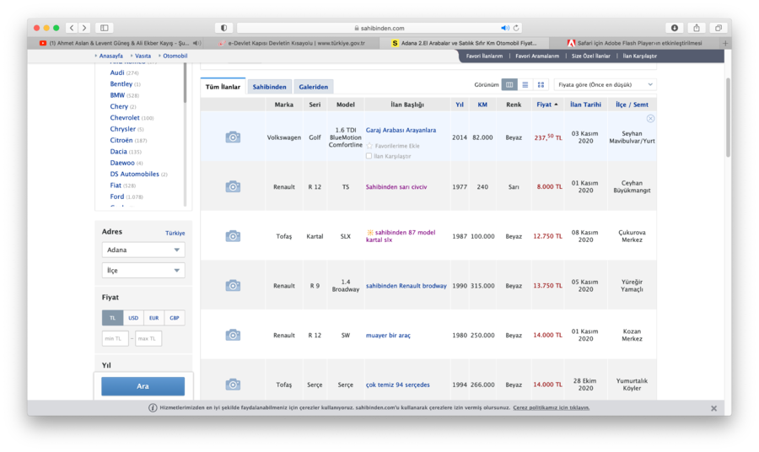Go forward with Safari's forward arrow

(x=84, y=28)
